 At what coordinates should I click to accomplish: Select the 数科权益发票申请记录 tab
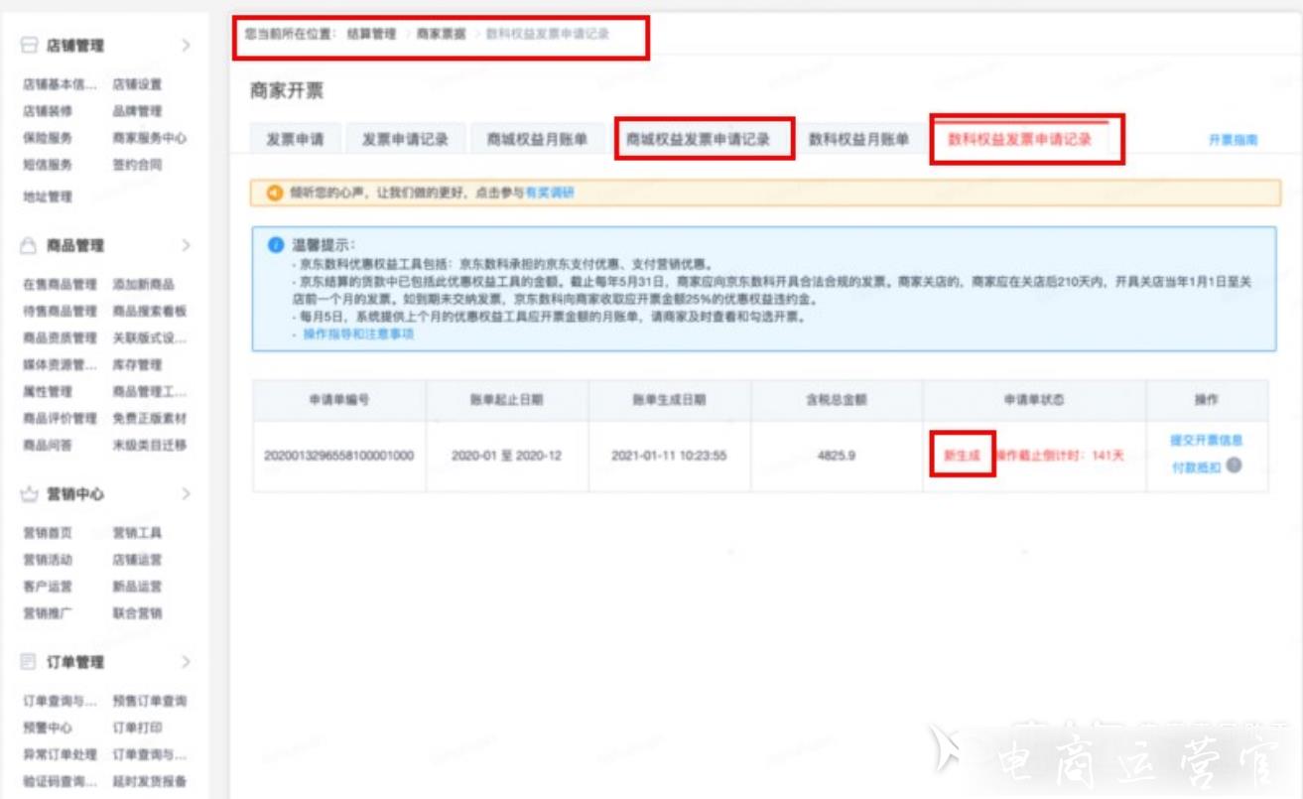[1020, 140]
